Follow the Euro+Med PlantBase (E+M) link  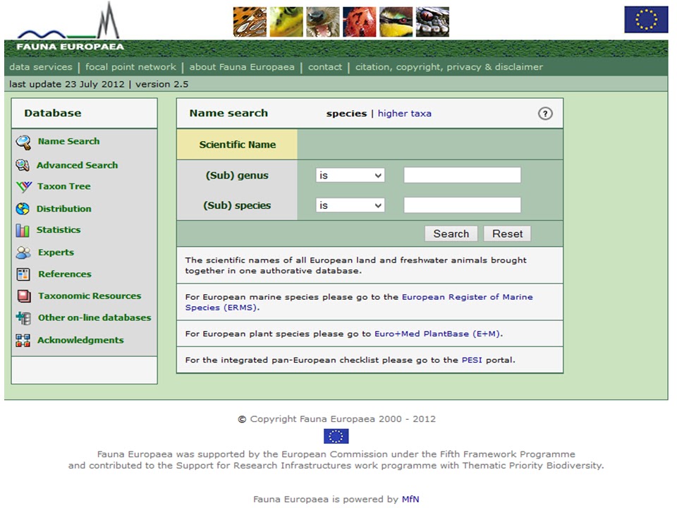(x=437, y=334)
